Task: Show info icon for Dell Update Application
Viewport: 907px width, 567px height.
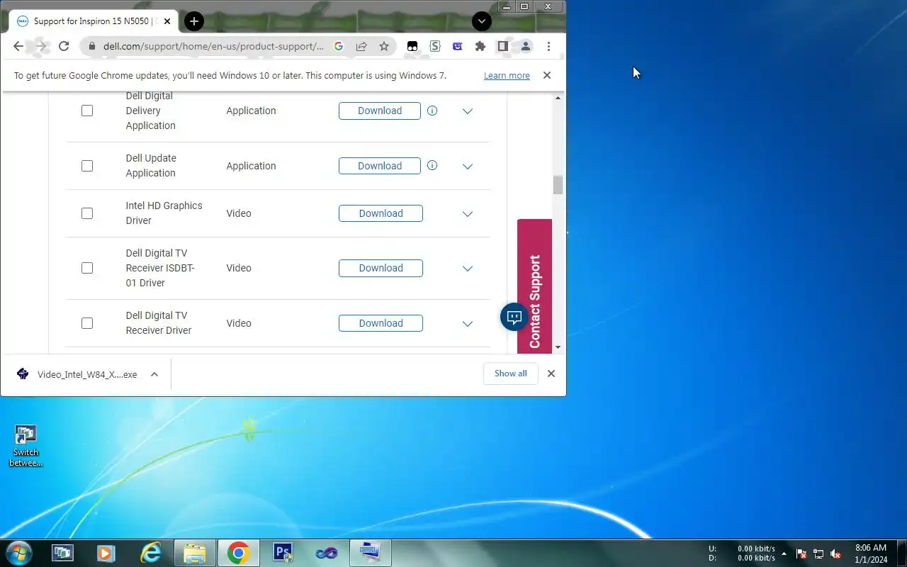Action: click(x=432, y=165)
